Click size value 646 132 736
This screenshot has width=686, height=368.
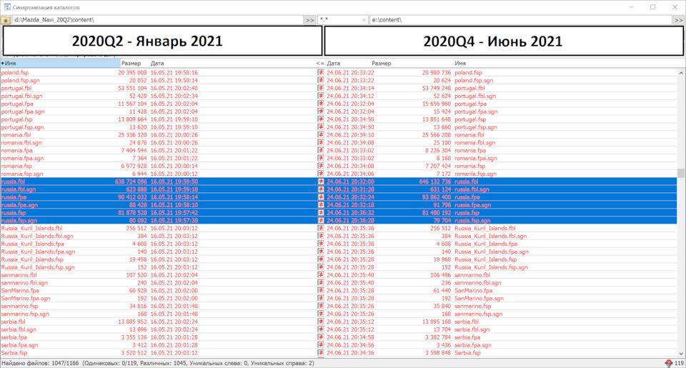pyautogui.click(x=435, y=181)
